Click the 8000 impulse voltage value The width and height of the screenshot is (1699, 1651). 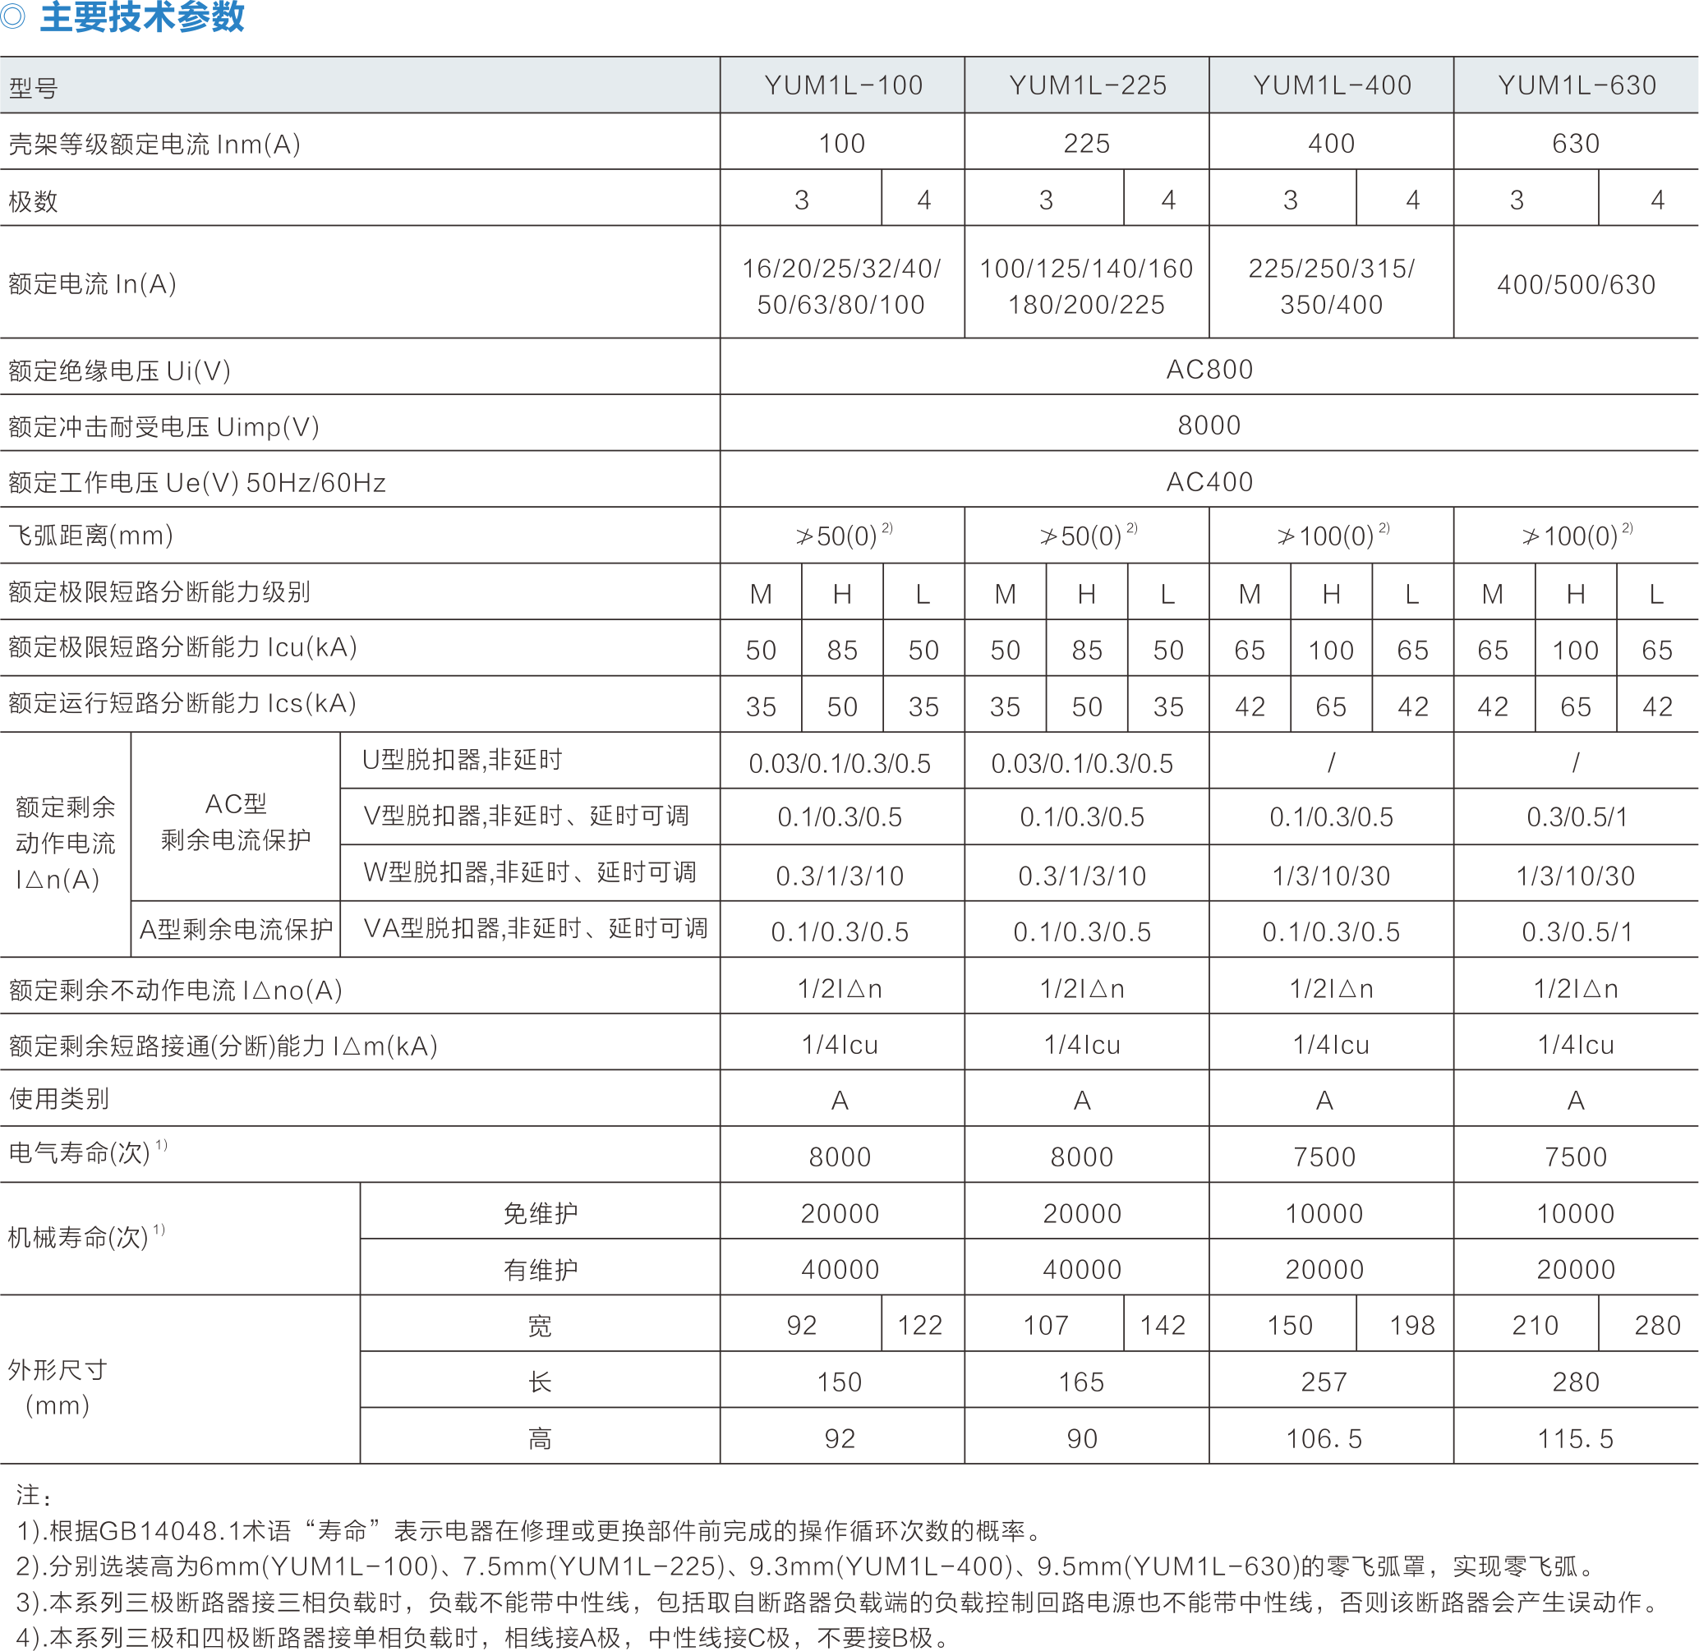[1209, 425]
